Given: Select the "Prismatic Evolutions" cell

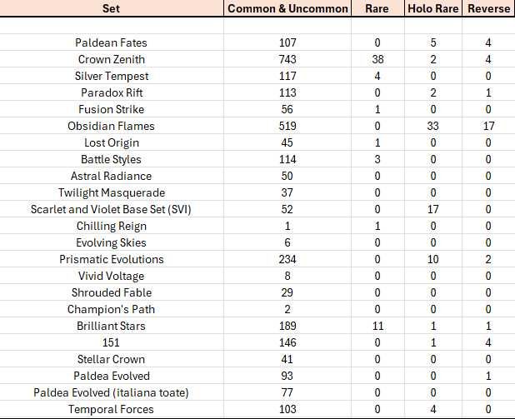Looking at the screenshot, I should click(111, 259).
